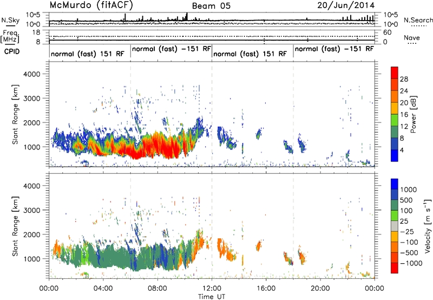Click the "4" tick on Power color bar
This screenshot has height=300, width=433.
[x=402, y=150]
